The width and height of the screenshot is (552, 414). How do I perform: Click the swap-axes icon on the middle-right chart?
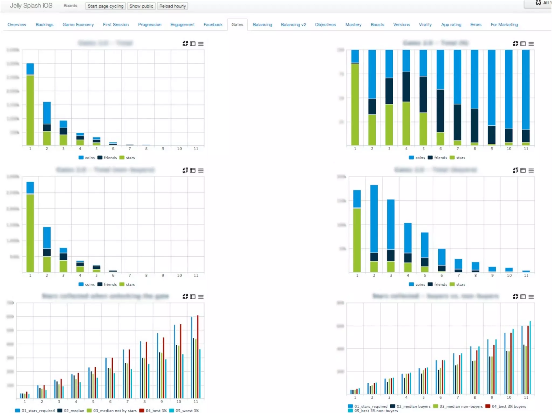(x=515, y=170)
